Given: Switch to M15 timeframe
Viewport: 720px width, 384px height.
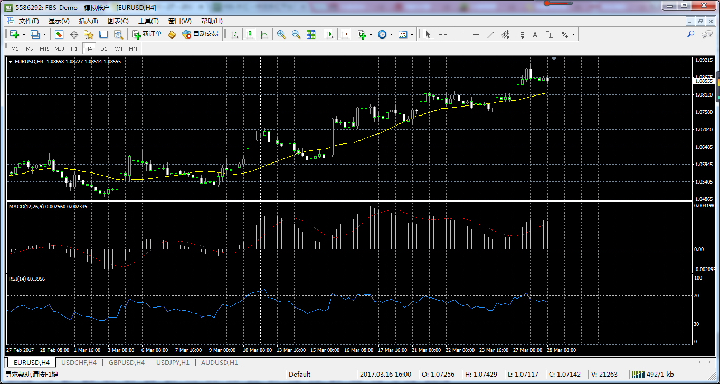Looking at the screenshot, I should [44, 49].
